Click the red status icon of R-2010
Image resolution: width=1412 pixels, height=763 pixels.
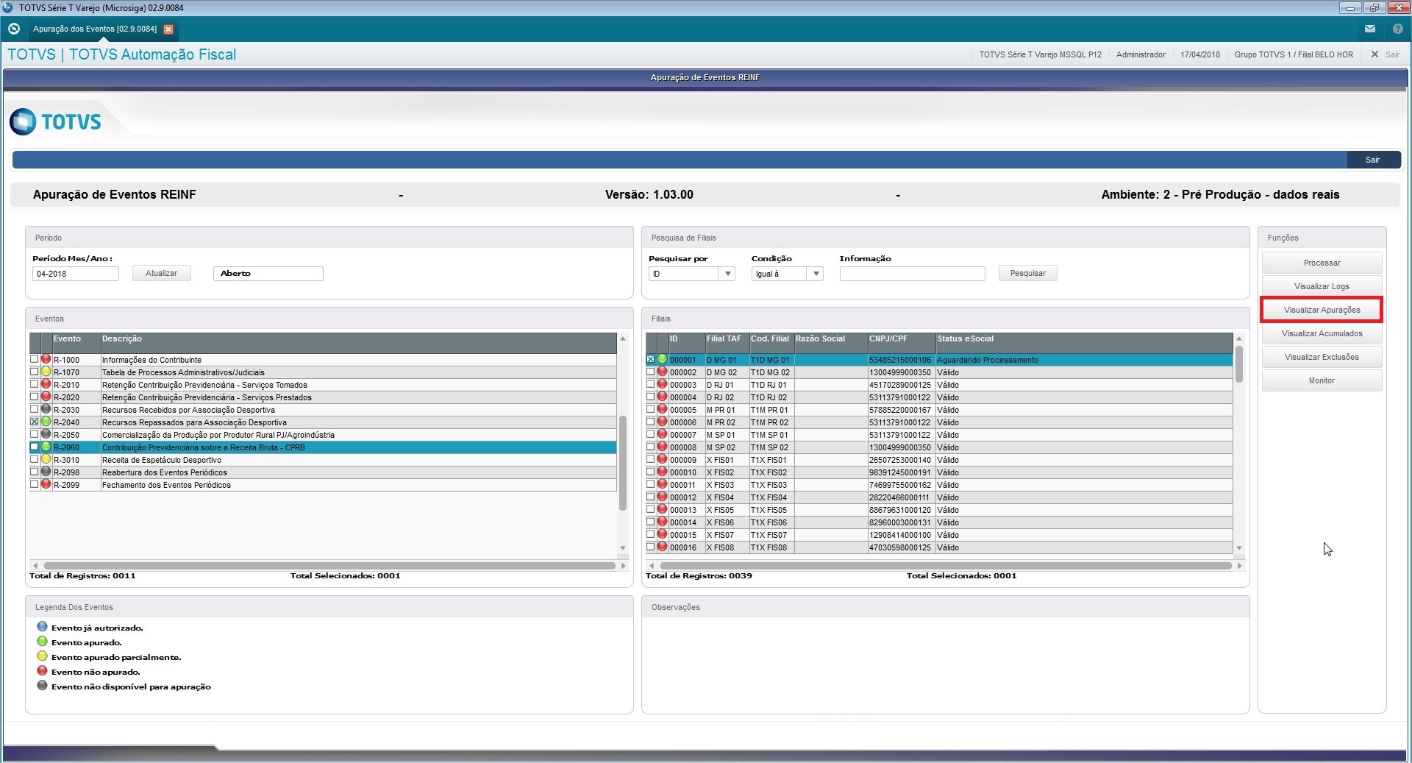click(46, 385)
